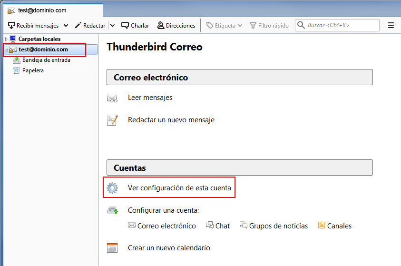Click the Leer mensajes envelope icon
This screenshot has height=266, width=401.
pos(112,98)
